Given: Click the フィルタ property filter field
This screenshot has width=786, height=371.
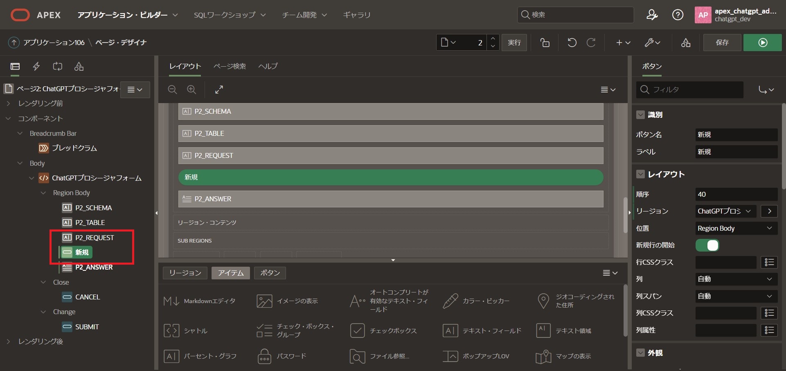Looking at the screenshot, I should click(x=690, y=90).
